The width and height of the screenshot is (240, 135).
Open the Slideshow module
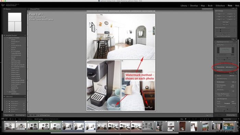pos(220,6)
